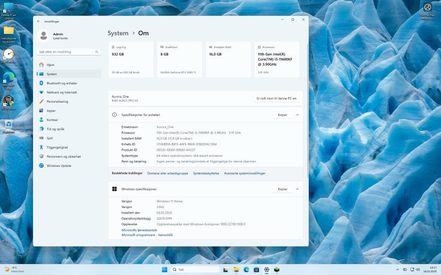The image size is (441, 275).
Task: Click the 'Aurora_One' Enhetsnavn value
Action: click(x=165, y=127)
